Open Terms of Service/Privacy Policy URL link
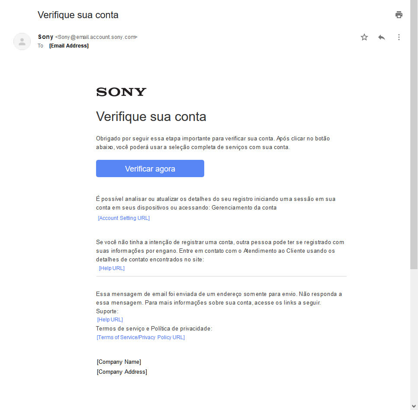This screenshot has width=418, height=410. 141,337
